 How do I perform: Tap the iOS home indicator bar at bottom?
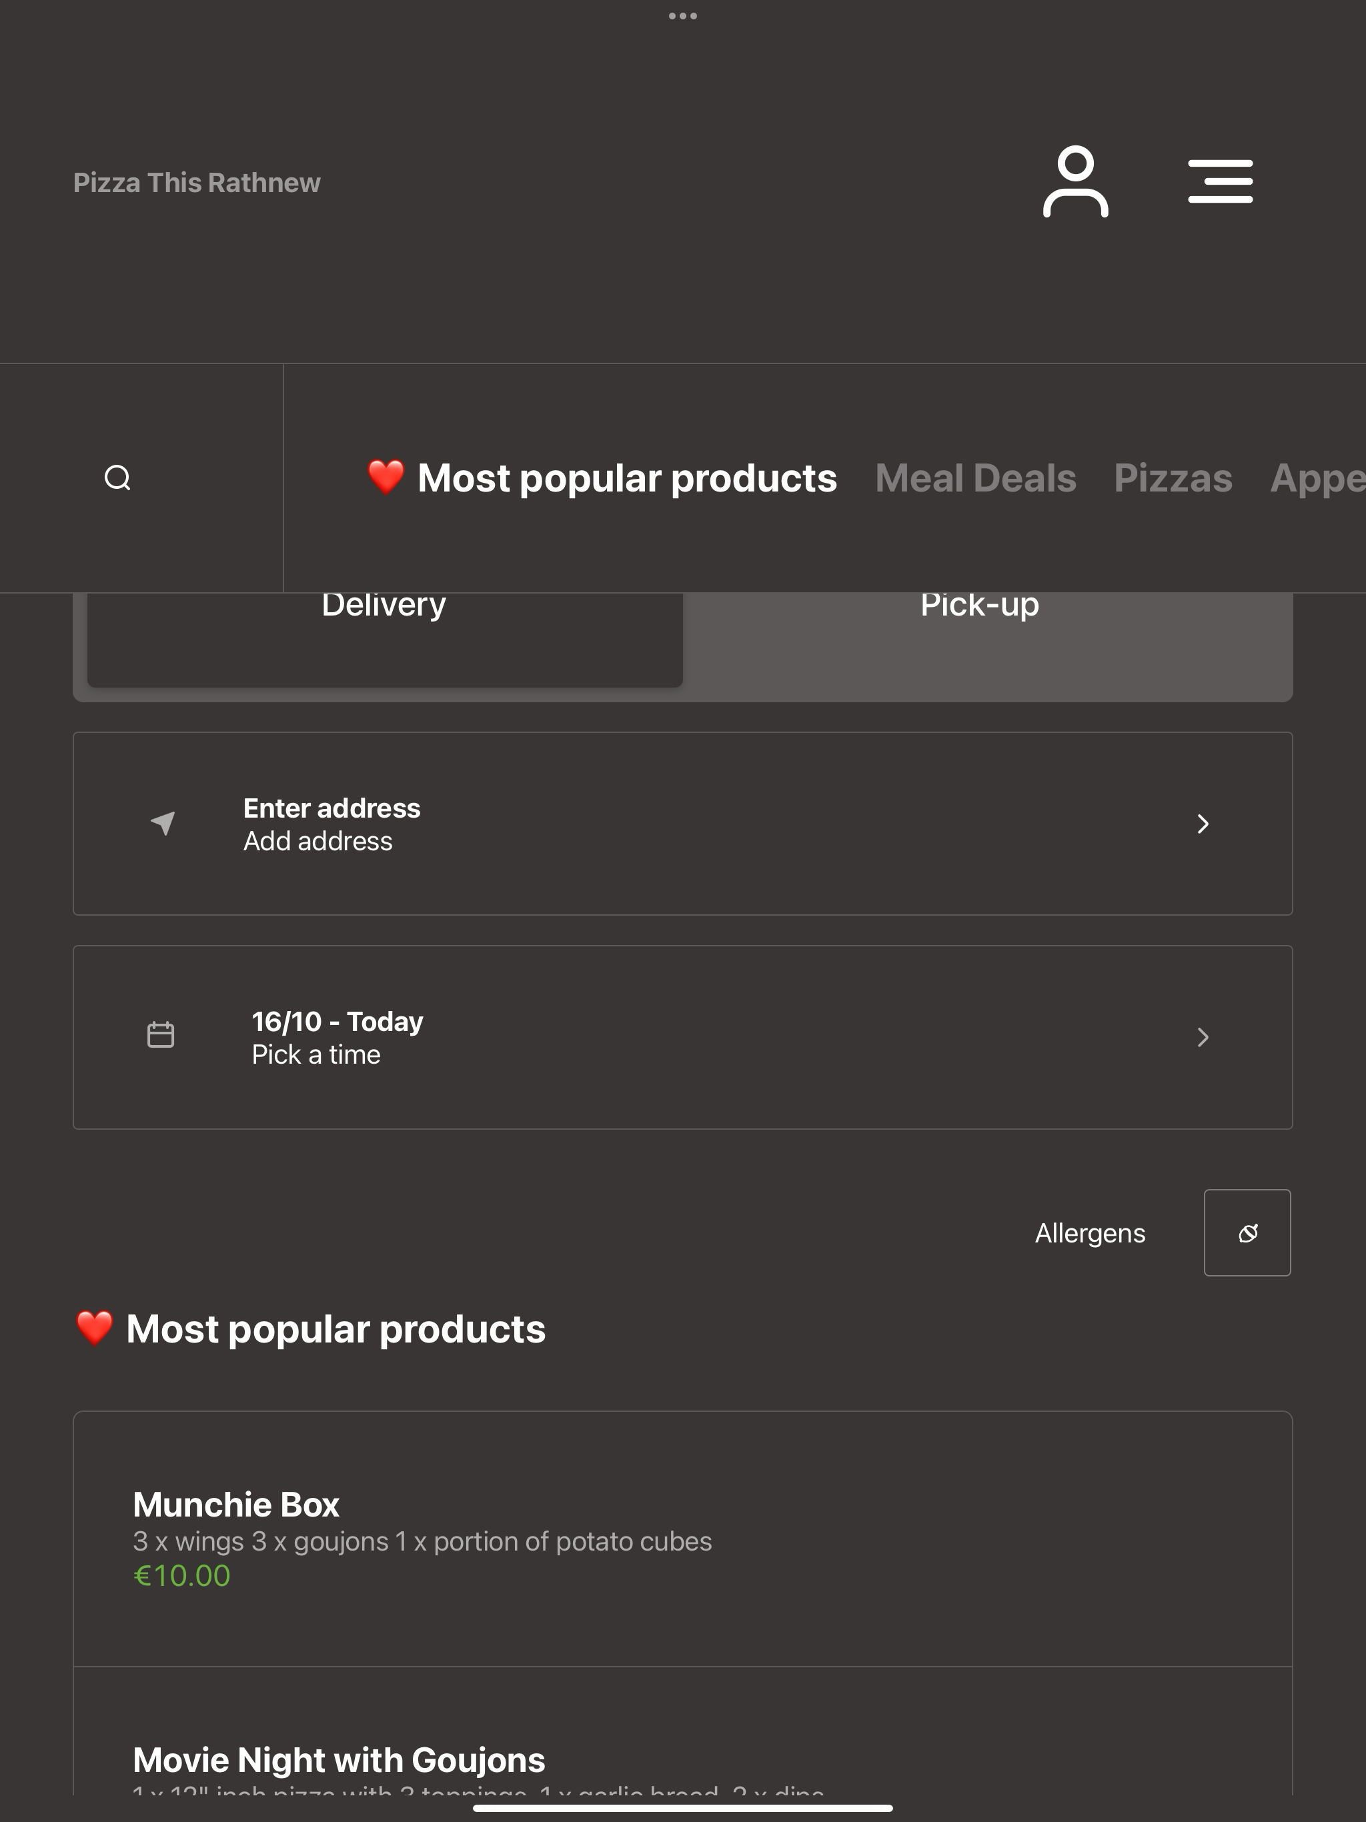coord(683,1808)
